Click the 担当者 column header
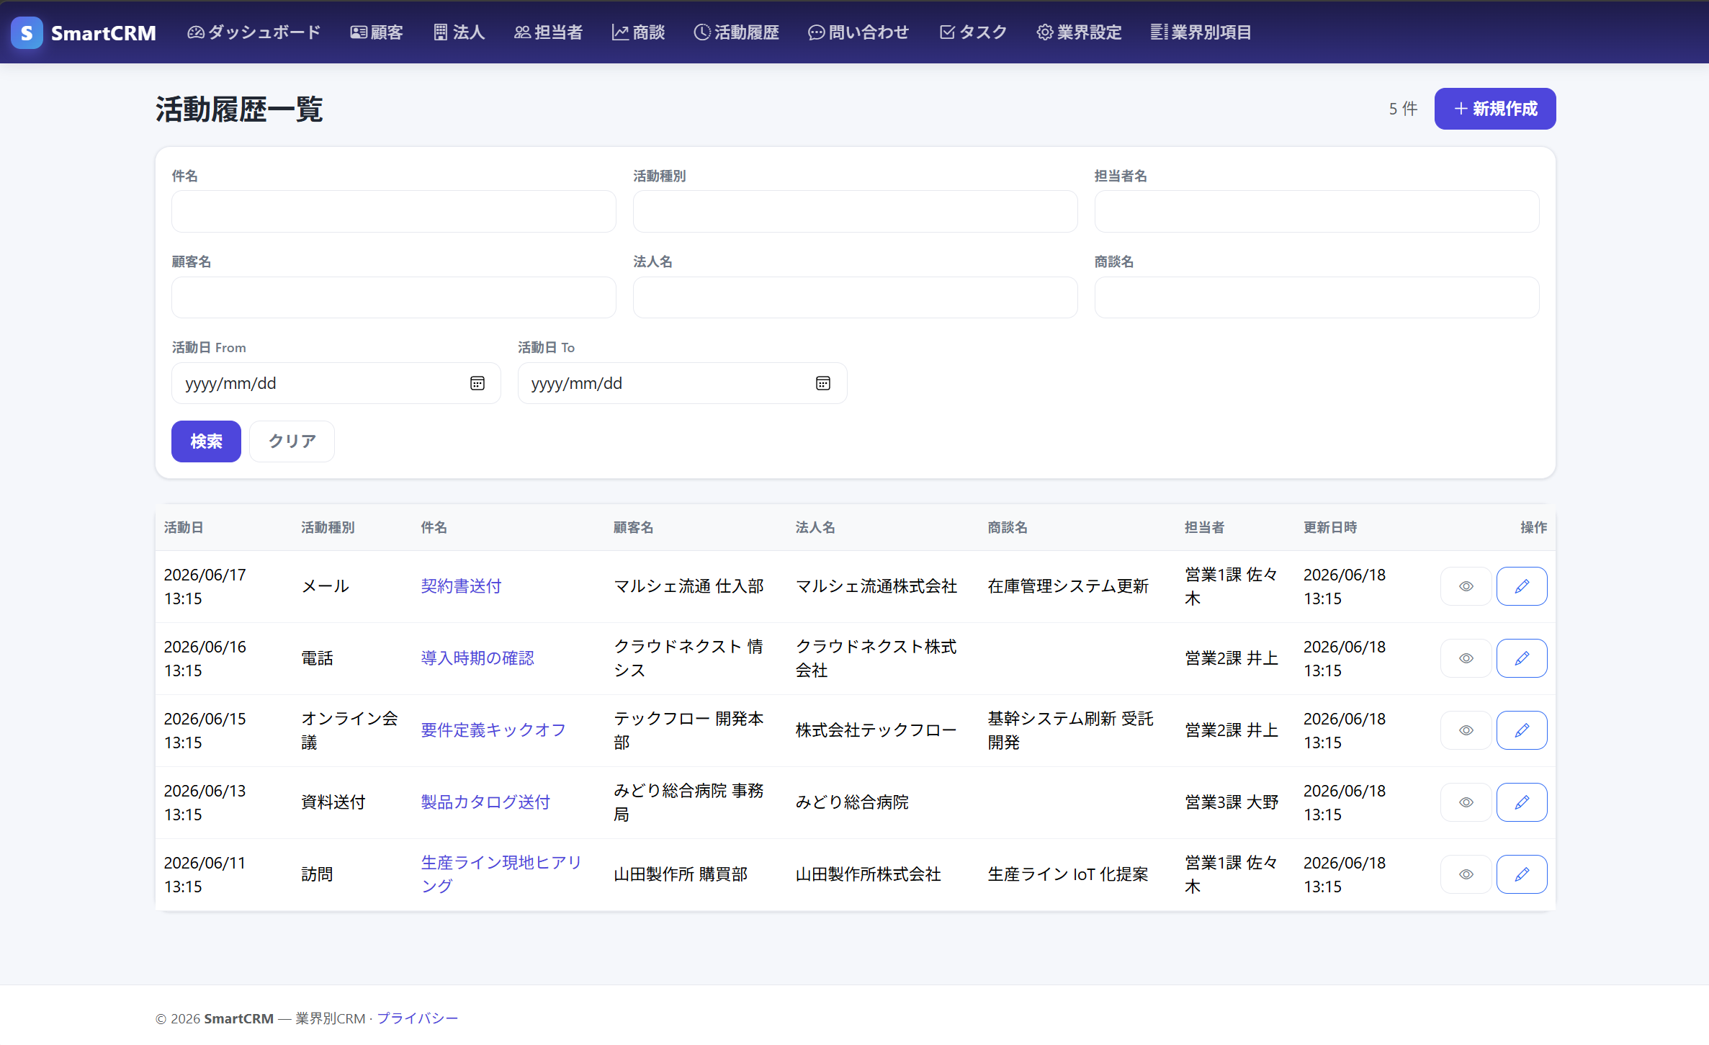The height and width of the screenshot is (1045, 1709). click(x=1204, y=527)
